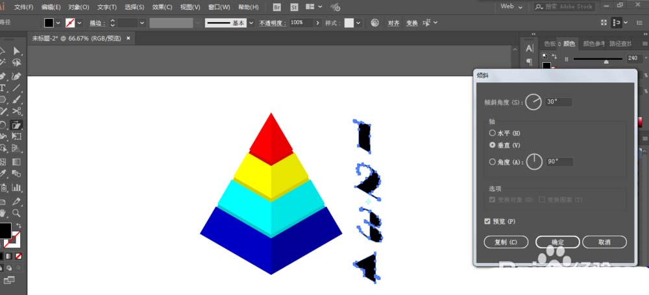Open Adobe Stock via St icon
The width and height of the screenshot is (649, 295).
point(295,7)
